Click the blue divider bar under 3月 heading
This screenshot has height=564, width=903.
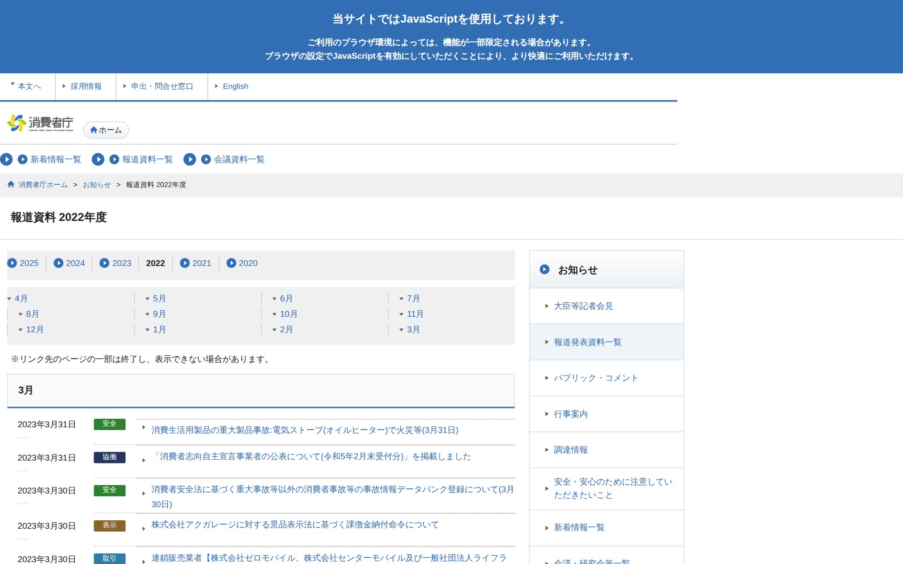point(261,405)
